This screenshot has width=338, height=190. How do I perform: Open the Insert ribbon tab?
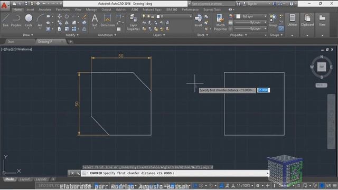point(30,9)
